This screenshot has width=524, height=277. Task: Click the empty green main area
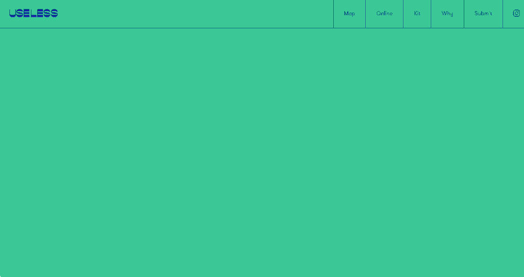pos(262,152)
